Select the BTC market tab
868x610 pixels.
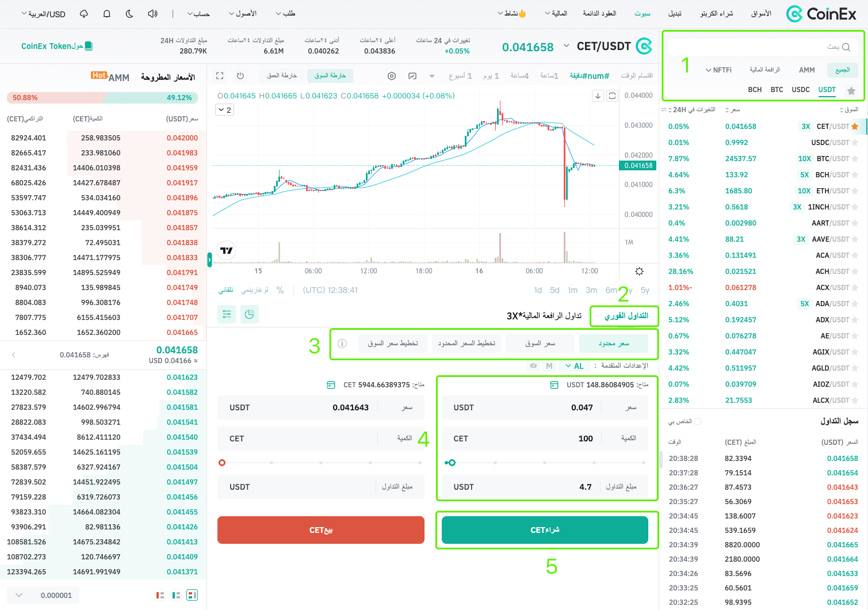click(x=777, y=90)
